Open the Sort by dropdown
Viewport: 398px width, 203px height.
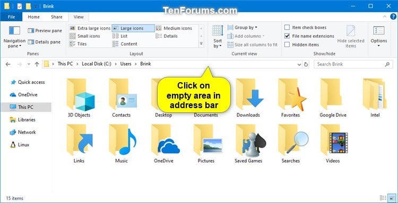click(218, 37)
